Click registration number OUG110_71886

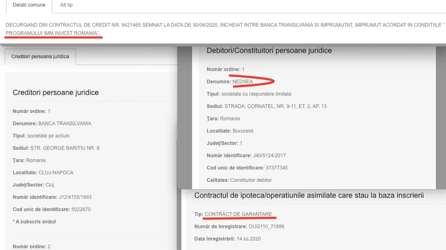(x=266, y=226)
